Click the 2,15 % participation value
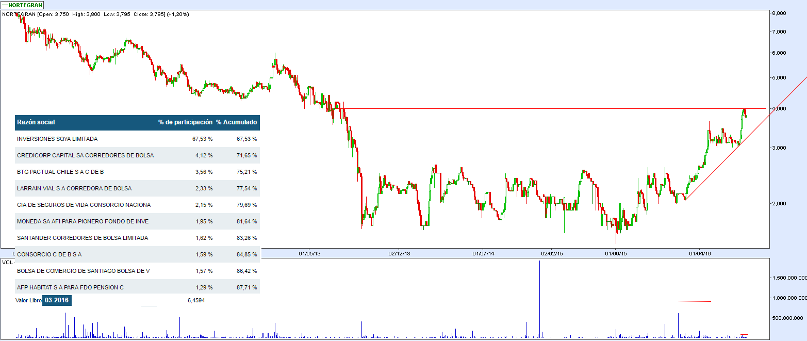The height and width of the screenshot is (341, 807). pyautogui.click(x=203, y=205)
